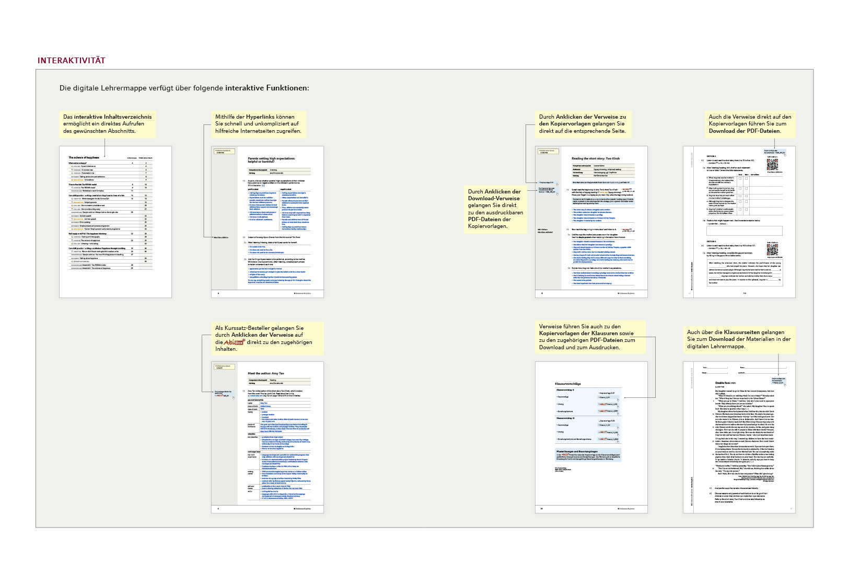
Task: Open the 'Meet the author: Amy Tan' page thumbnail
Action: pyautogui.click(x=267, y=437)
